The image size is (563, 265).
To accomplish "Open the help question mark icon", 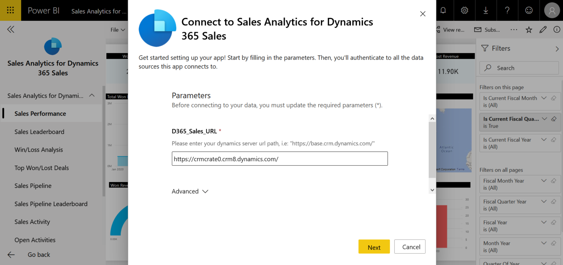I will [507, 10].
